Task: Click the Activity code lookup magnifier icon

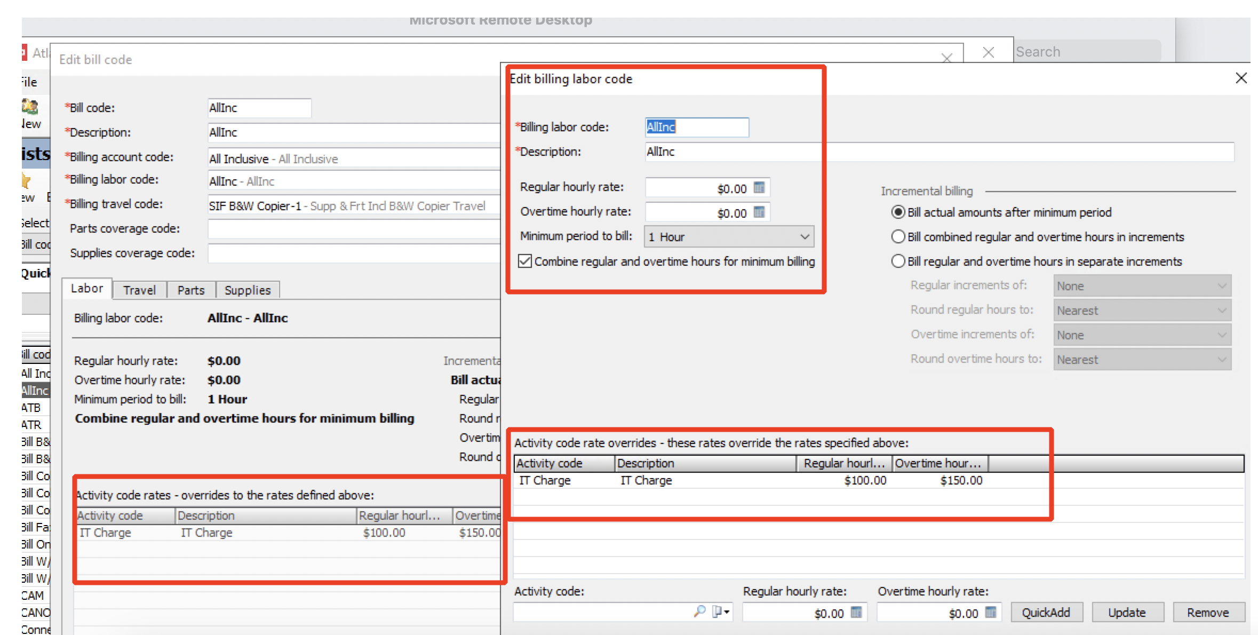Action: pos(699,612)
